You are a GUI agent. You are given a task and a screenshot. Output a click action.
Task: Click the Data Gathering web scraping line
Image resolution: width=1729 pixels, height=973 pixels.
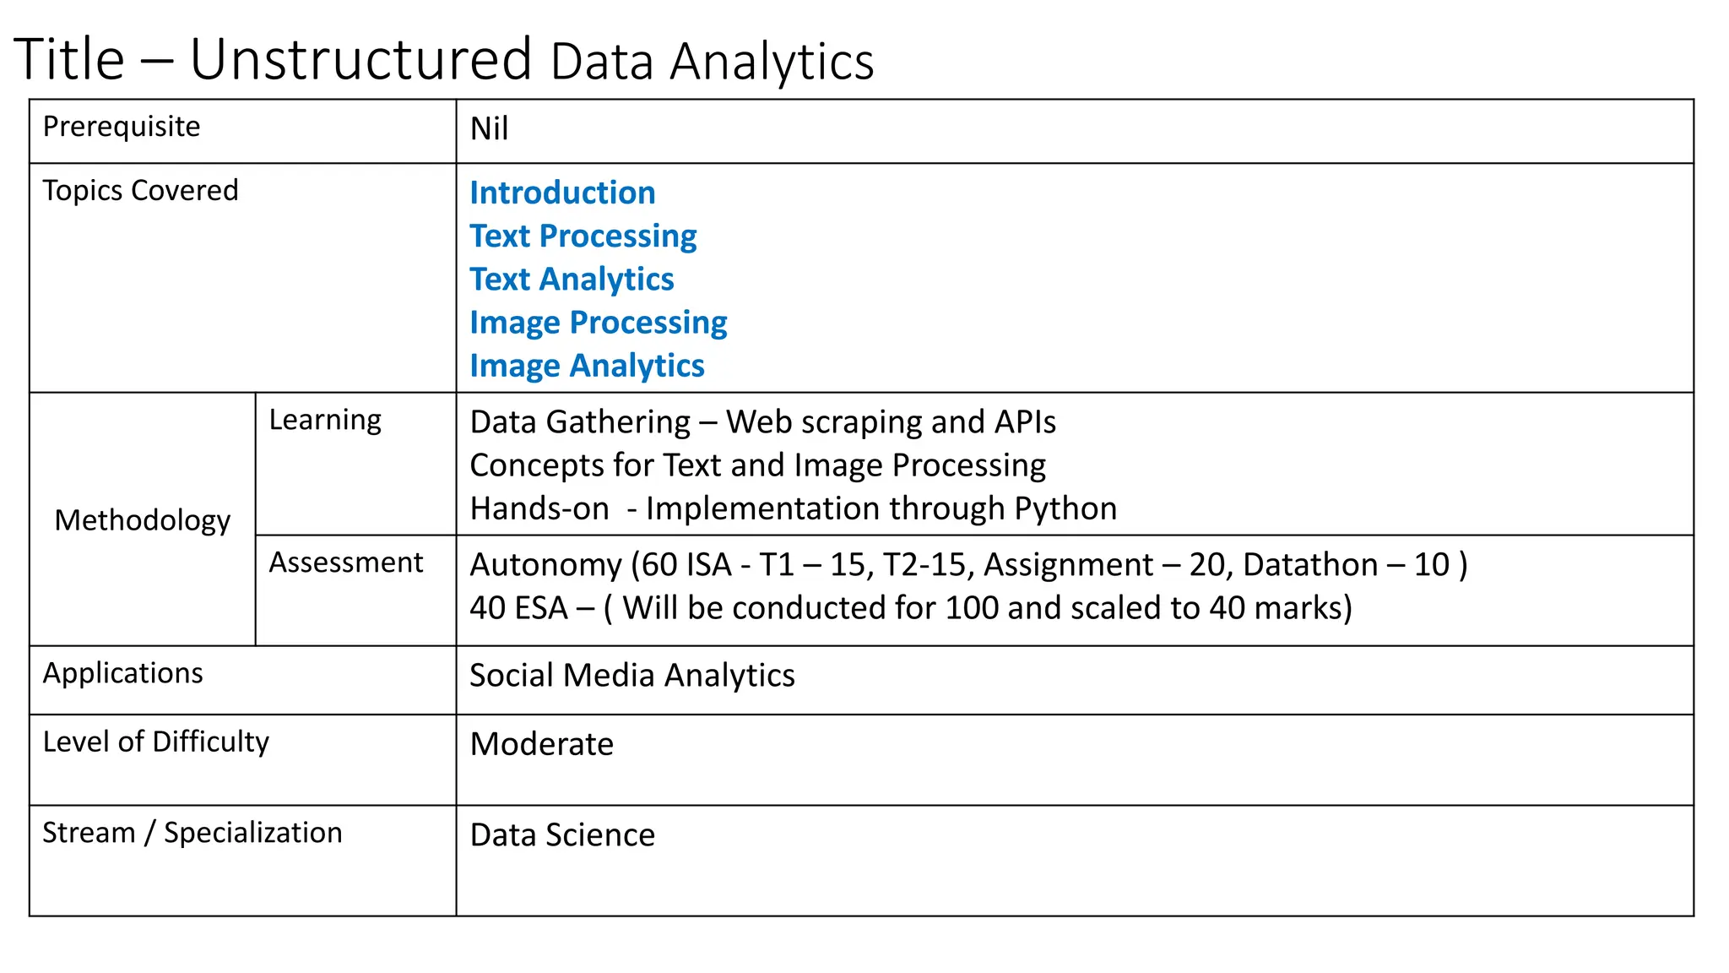[x=762, y=421]
